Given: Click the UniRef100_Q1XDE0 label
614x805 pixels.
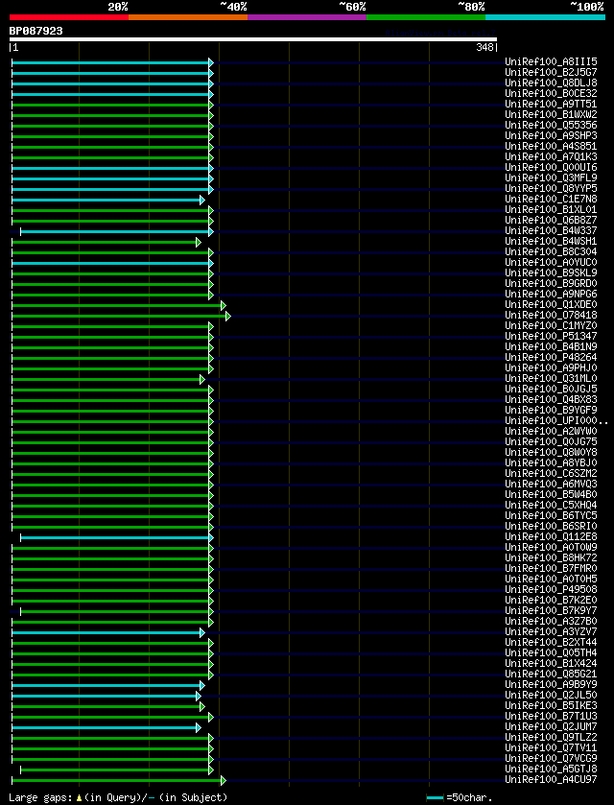Looking at the screenshot, I should (x=551, y=305).
